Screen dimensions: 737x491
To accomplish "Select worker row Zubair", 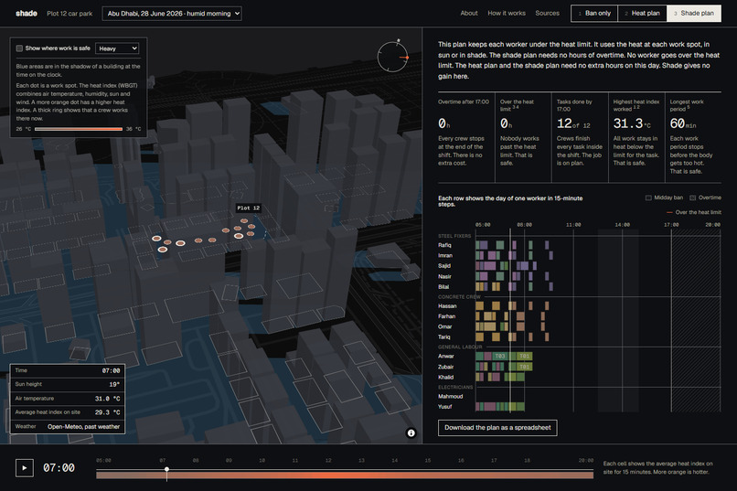I will [x=579, y=367].
